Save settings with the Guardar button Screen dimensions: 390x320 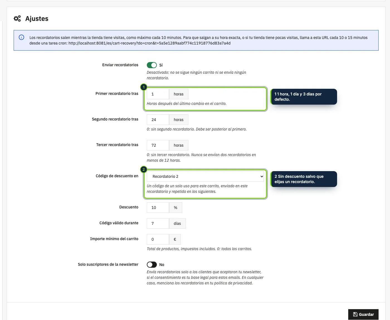363,314
